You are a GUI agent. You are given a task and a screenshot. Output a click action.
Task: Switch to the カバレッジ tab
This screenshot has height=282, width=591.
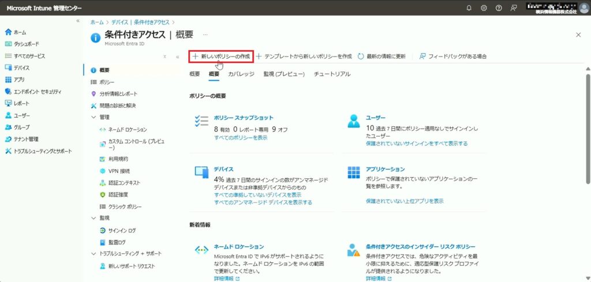point(241,74)
